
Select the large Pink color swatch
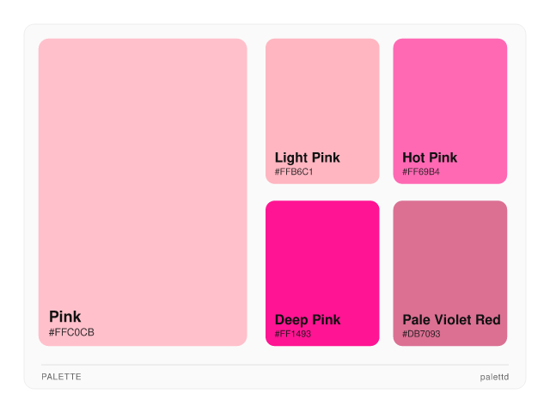point(143,172)
